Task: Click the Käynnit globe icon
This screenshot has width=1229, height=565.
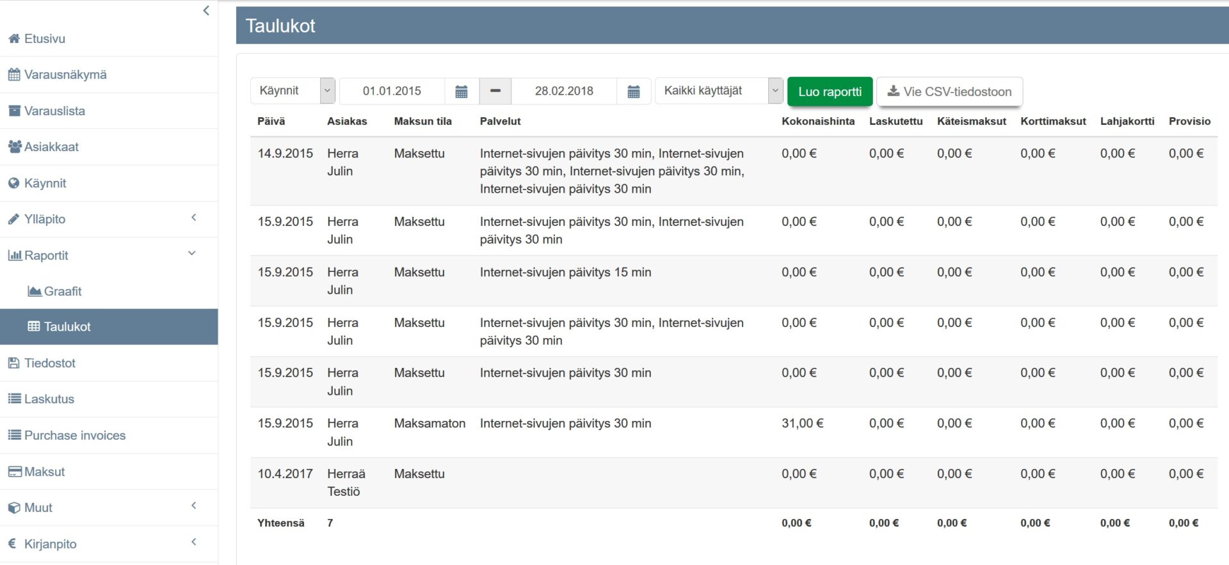Action: click(x=14, y=184)
